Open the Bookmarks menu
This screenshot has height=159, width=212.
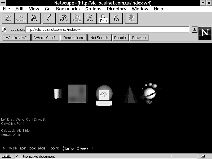point(68,9)
